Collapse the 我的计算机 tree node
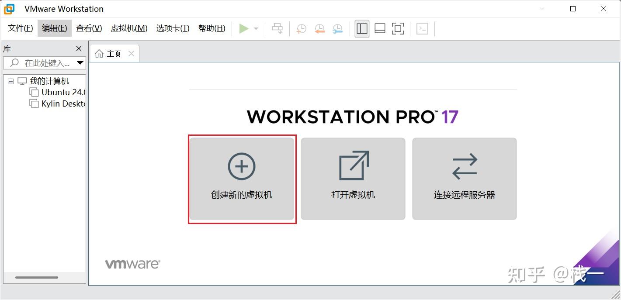Screen dimensions: 621x300 10,81
